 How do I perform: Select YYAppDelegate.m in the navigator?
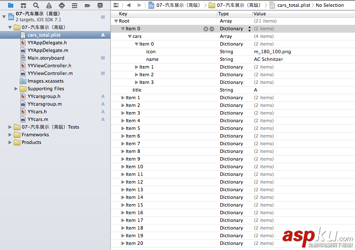(48, 50)
